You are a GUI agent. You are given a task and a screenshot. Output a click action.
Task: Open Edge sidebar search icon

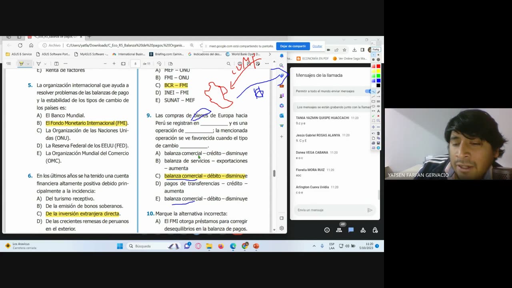[282, 65]
